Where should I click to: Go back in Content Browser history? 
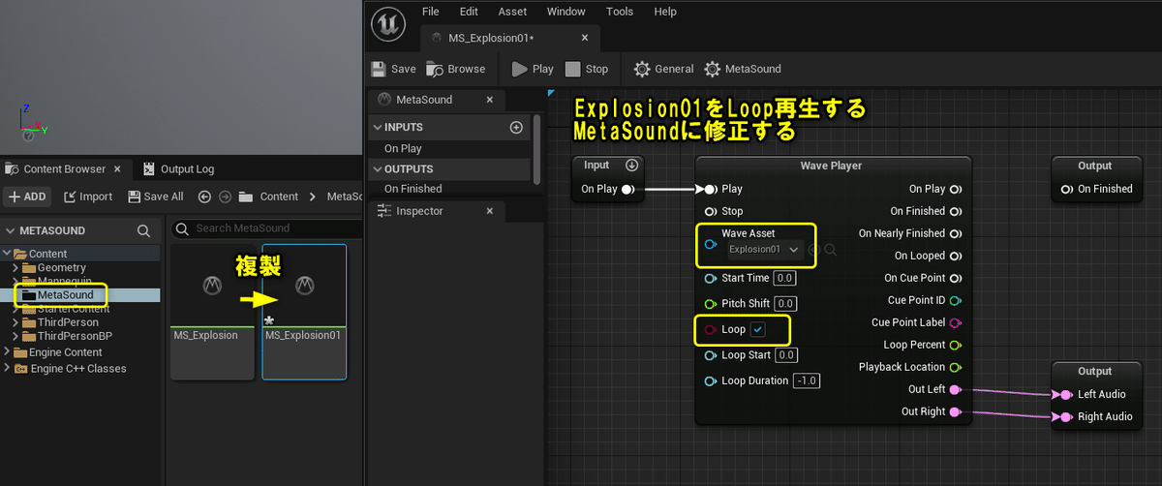204,197
